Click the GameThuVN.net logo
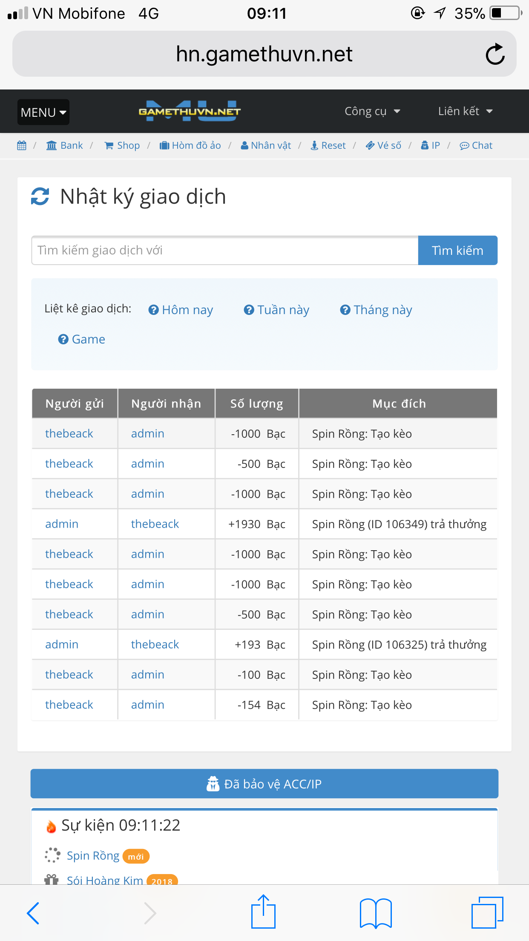 pos(190,111)
